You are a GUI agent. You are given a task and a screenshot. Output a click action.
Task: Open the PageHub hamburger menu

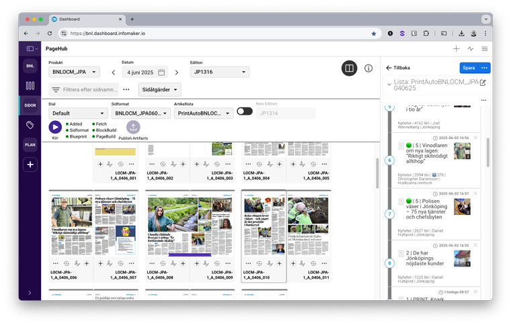click(485, 49)
